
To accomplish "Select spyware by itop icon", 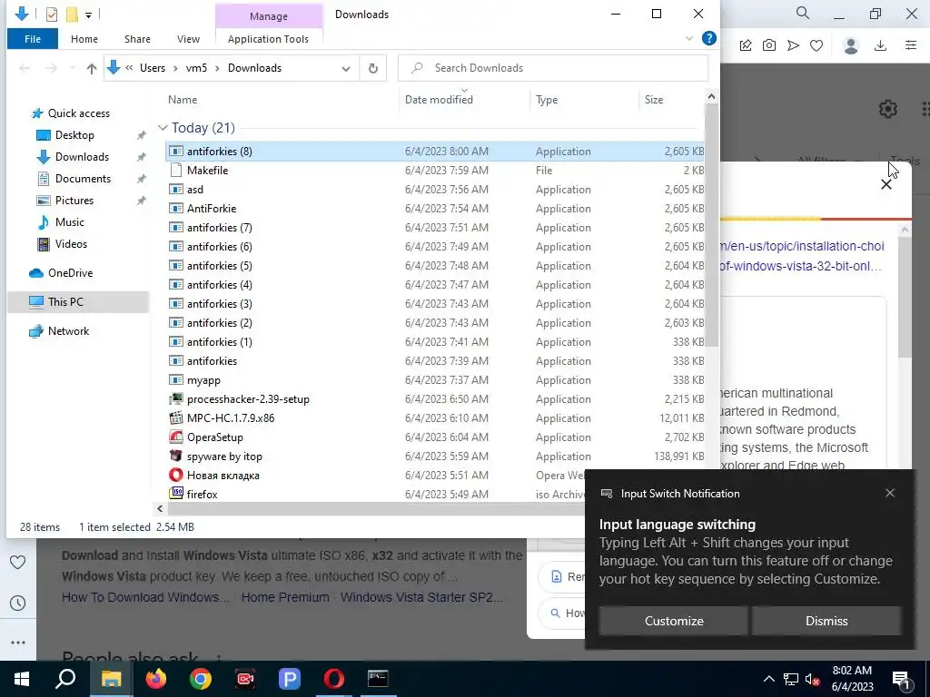I will [175, 456].
